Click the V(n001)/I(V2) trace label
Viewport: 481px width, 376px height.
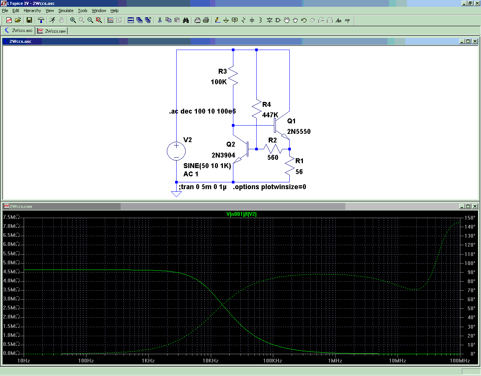pyautogui.click(x=242, y=214)
